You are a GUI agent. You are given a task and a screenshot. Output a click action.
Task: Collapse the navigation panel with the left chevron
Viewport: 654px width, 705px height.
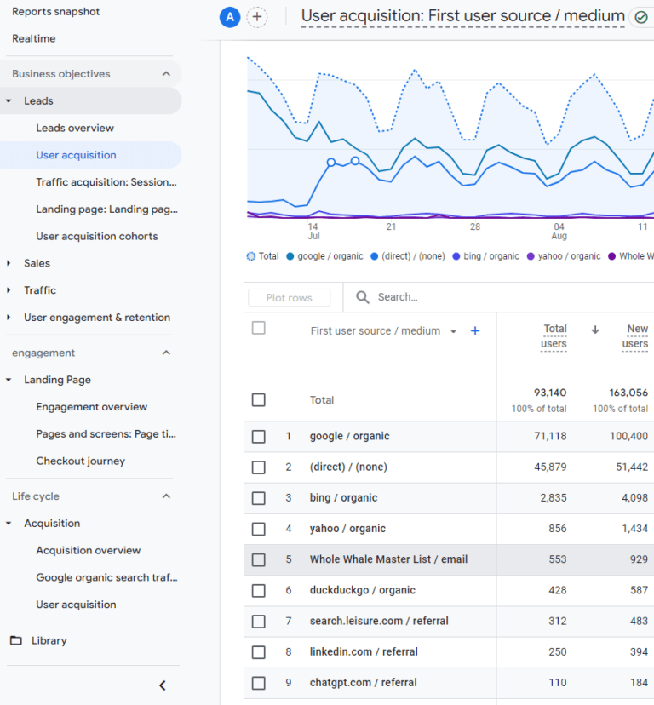pyautogui.click(x=162, y=685)
